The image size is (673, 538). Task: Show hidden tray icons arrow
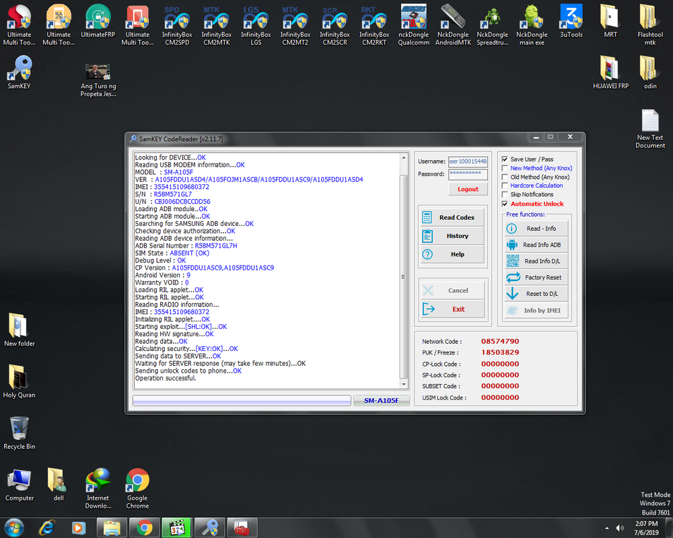[606, 528]
